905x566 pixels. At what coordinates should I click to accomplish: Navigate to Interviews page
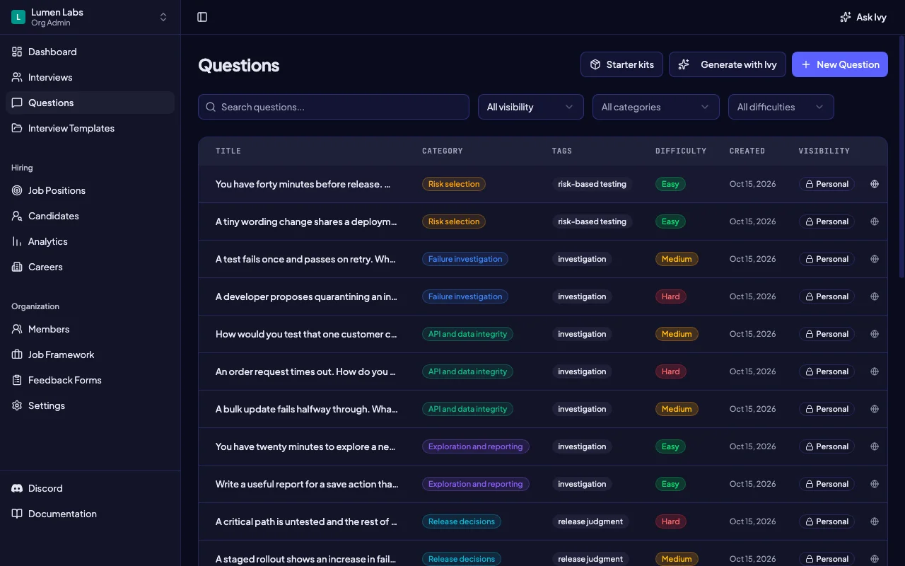90,77
